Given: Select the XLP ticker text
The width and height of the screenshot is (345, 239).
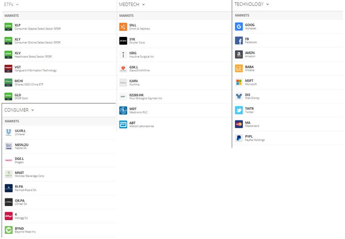Looking at the screenshot, I should (18, 25).
